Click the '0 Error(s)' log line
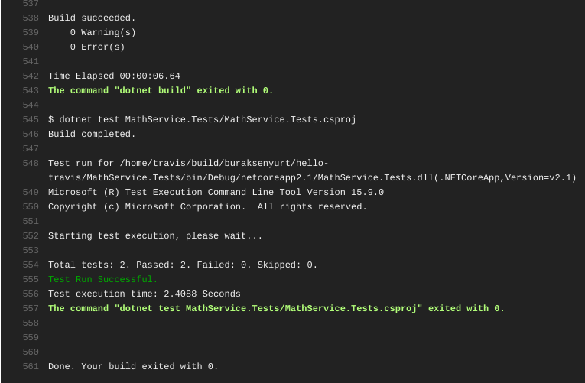The height and width of the screenshot is (383, 585). [97, 47]
